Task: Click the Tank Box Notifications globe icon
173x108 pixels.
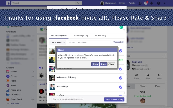Action: click(133, 69)
